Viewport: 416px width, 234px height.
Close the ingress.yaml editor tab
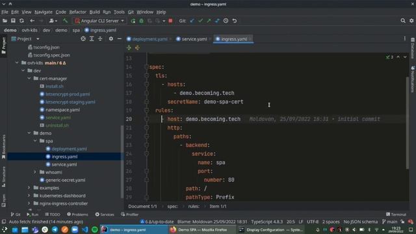click(250, 39)
